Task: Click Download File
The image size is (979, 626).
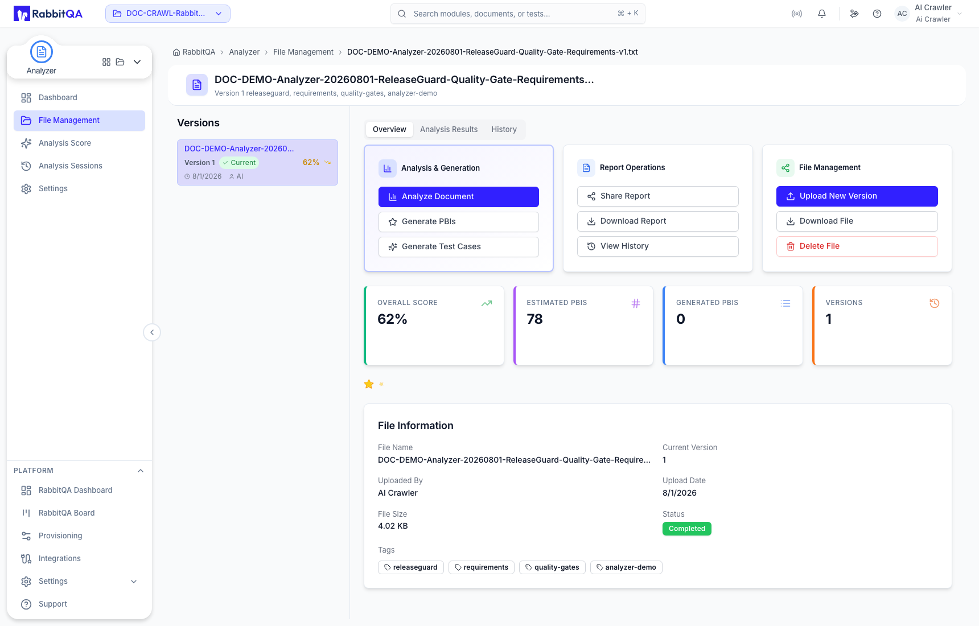Action: 857,221
